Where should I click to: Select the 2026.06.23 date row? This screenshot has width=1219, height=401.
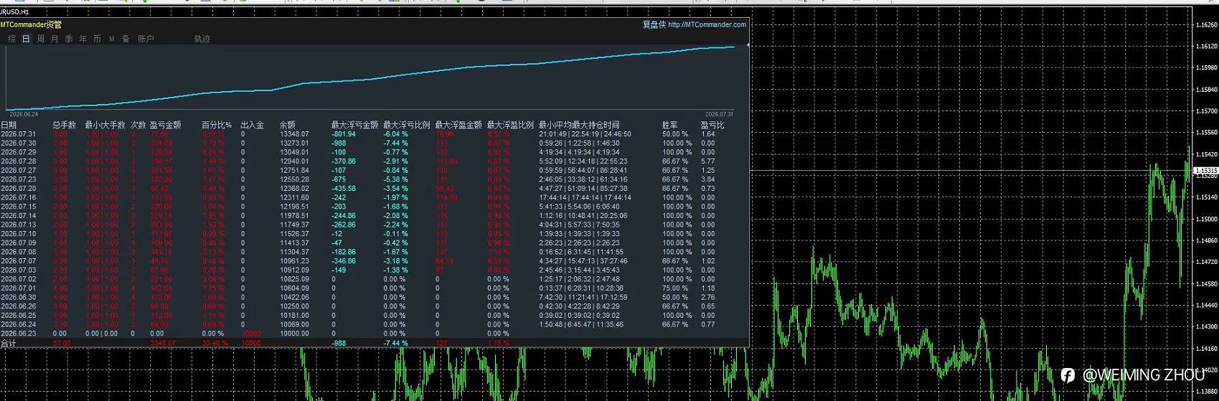coord(19,334)
